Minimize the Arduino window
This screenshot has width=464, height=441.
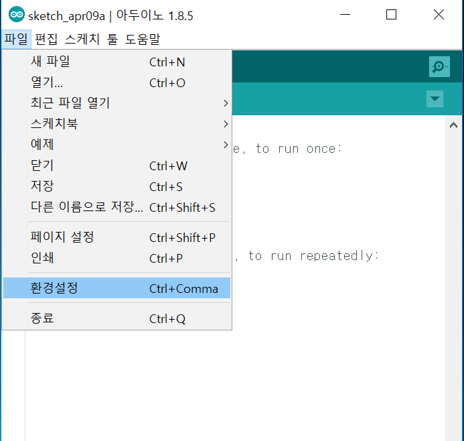tap(345, 14)
